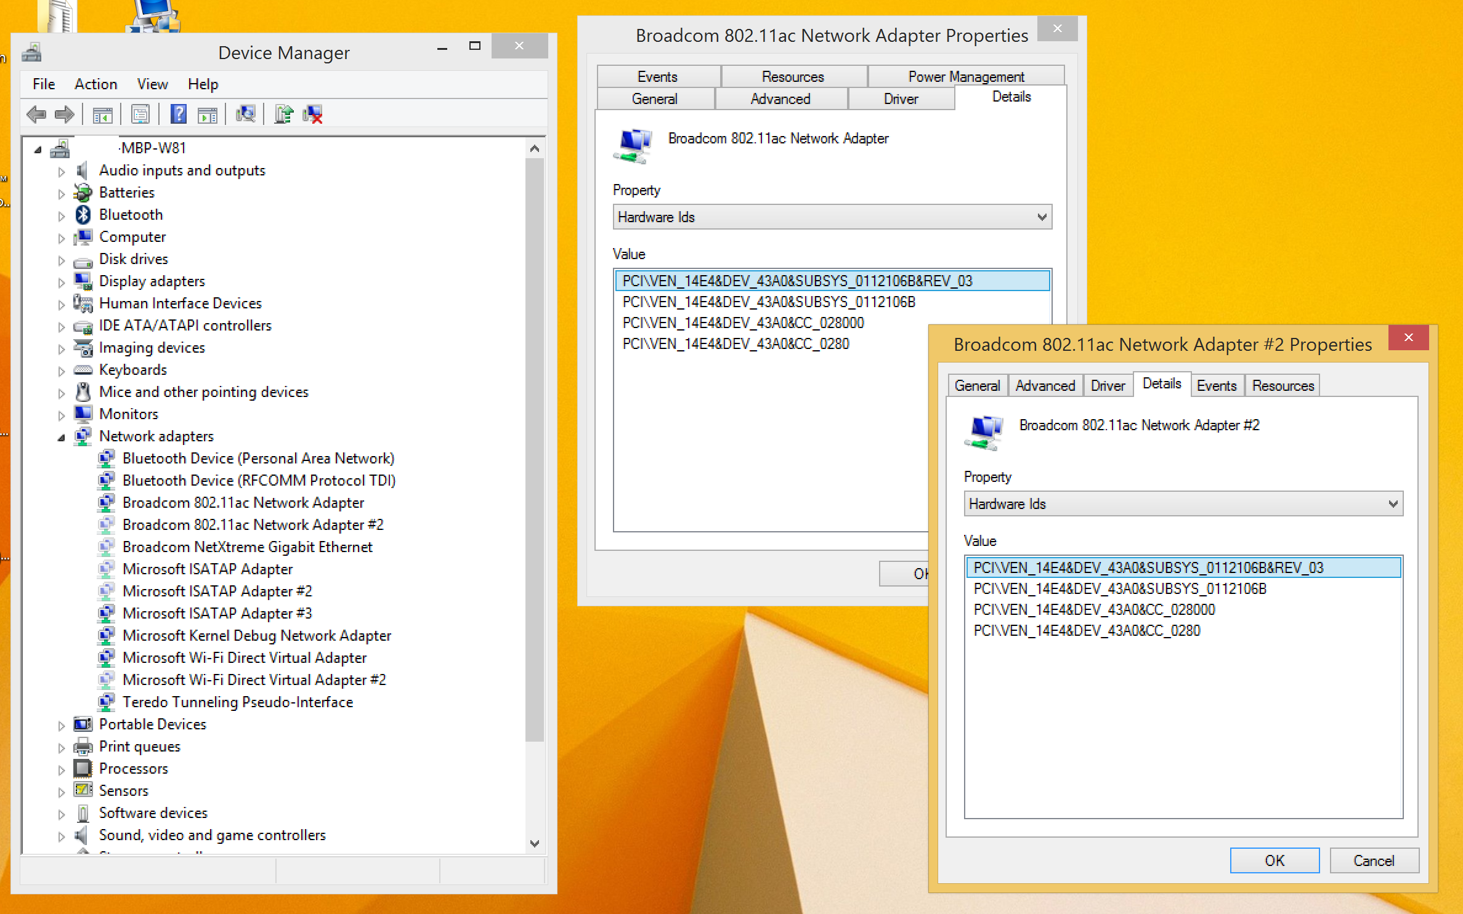
Task: Click the Show/Hide Console Tree icon
Action: click(x=102, y=114)
